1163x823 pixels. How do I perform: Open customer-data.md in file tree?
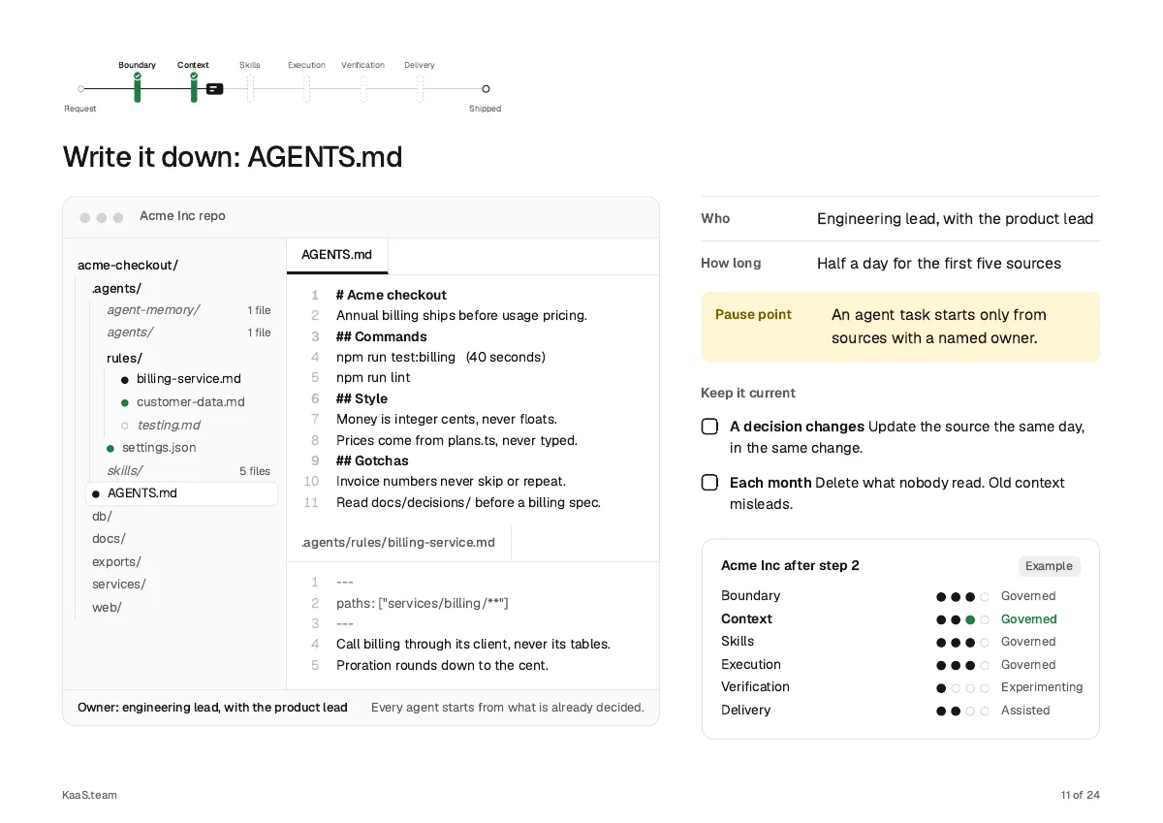click(191, 402)
